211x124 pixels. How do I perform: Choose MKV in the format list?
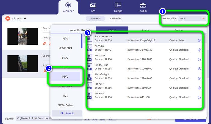65,77
